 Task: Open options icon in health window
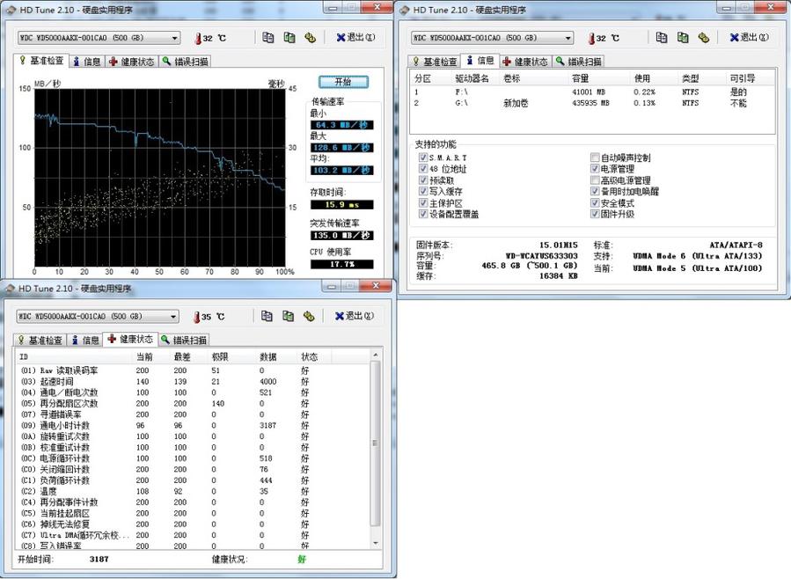309,316
